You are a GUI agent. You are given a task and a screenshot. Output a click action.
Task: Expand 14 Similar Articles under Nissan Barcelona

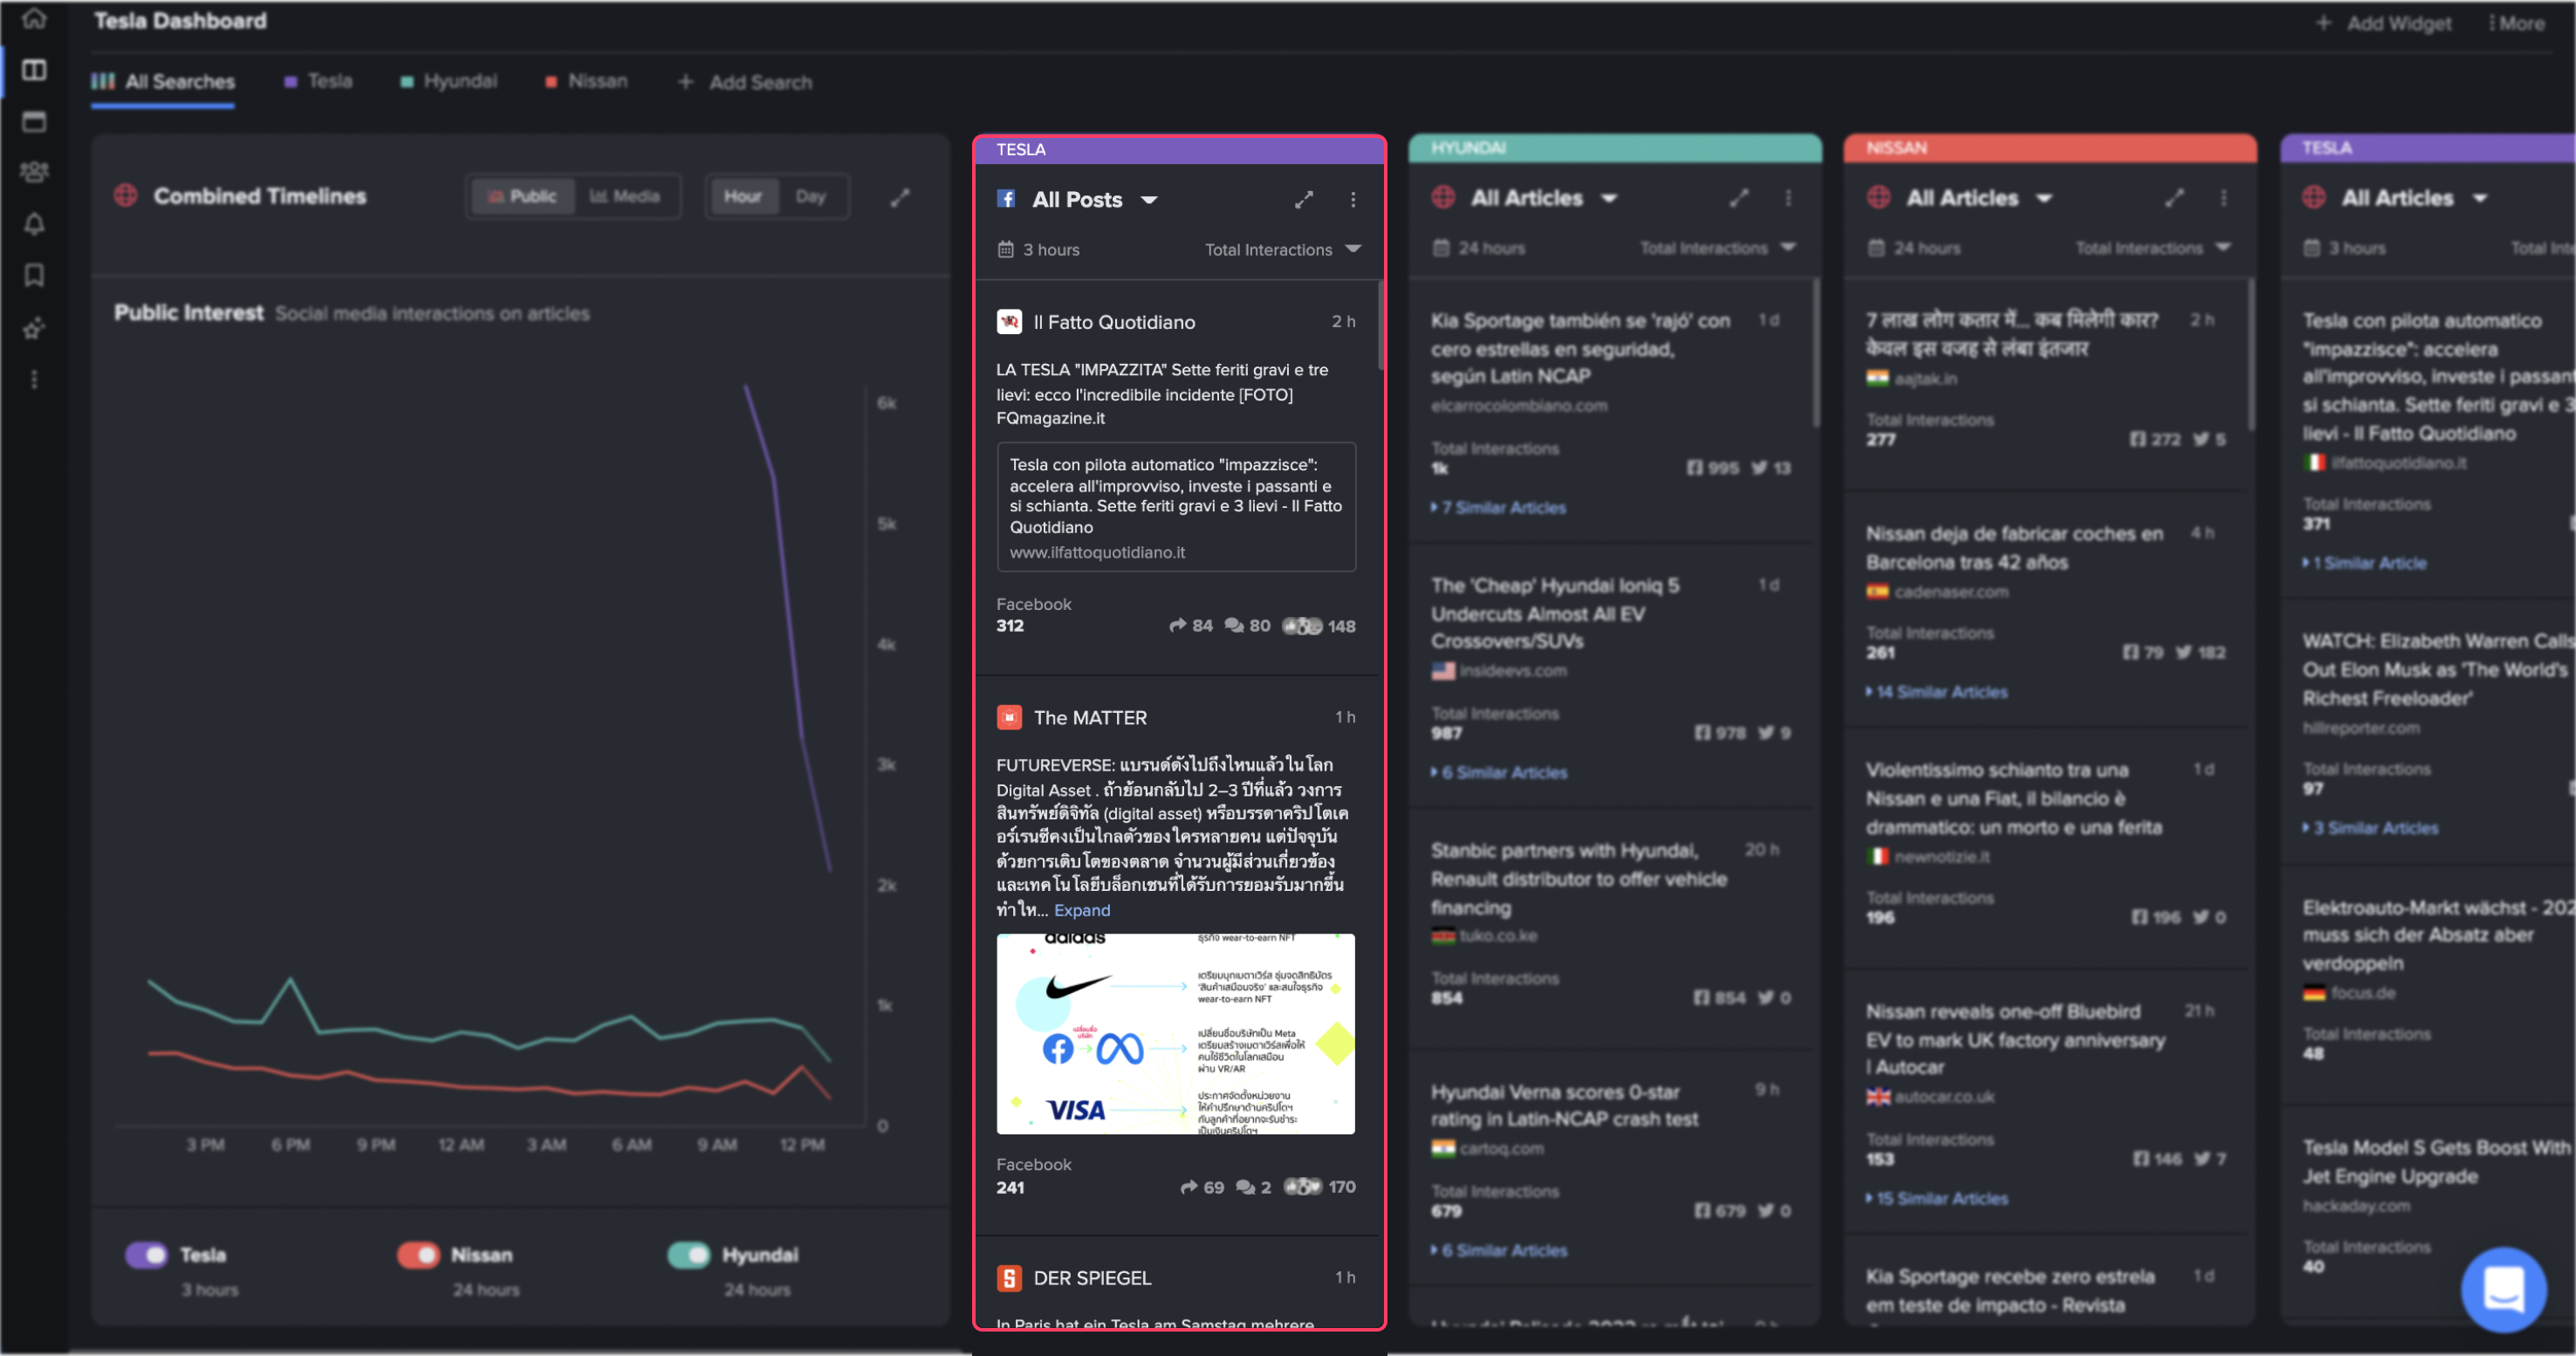(1936, 692)
